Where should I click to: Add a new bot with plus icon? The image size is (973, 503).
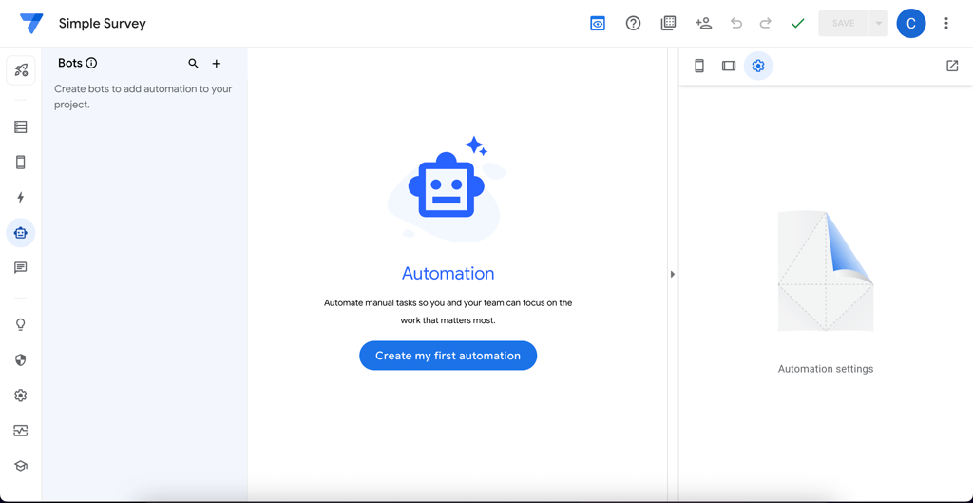coord(217,64)
